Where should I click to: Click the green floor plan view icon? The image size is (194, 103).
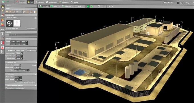click(x=92, y=6)
